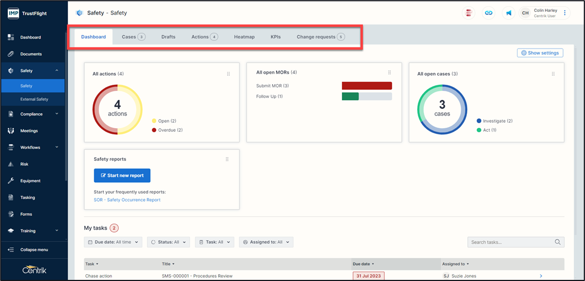Image resolution: width=585 pixels, height=281 pixels.
Task: Open the three-dot user menu
Action: 565,13
